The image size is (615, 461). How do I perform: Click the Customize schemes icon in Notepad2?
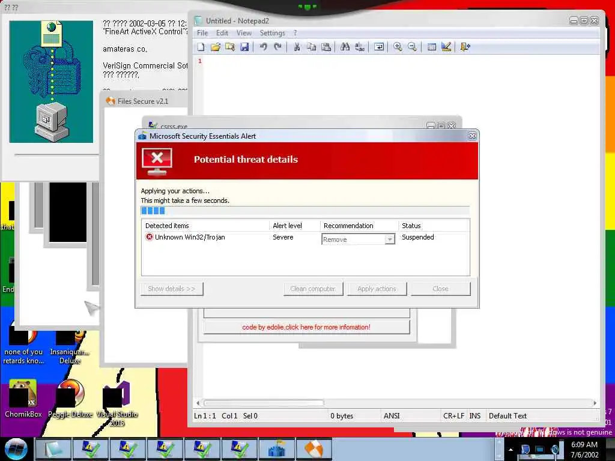(446, 47)
